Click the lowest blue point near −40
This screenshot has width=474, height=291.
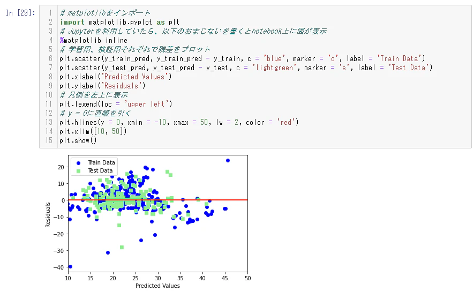(71, 266)
